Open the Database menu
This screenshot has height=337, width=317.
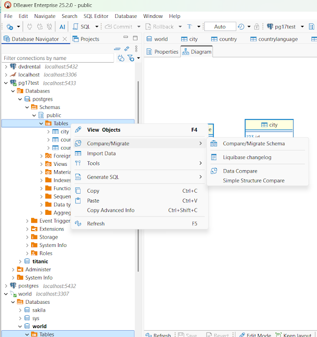coord(126,16)
